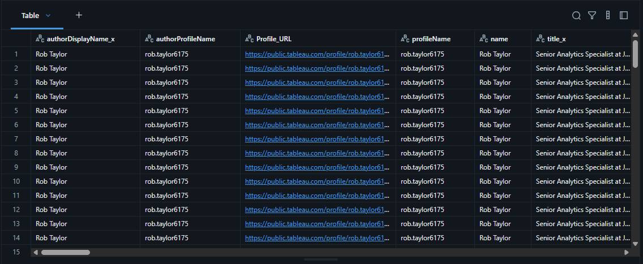This screenshot has height=264, width=643.
Task: Select row number 10
Action: click(x=16, y=181)
